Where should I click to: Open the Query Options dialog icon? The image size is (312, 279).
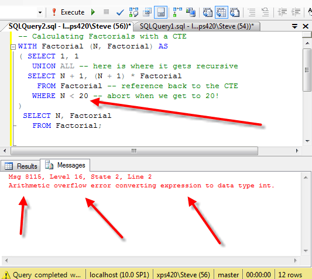point(148,12)
